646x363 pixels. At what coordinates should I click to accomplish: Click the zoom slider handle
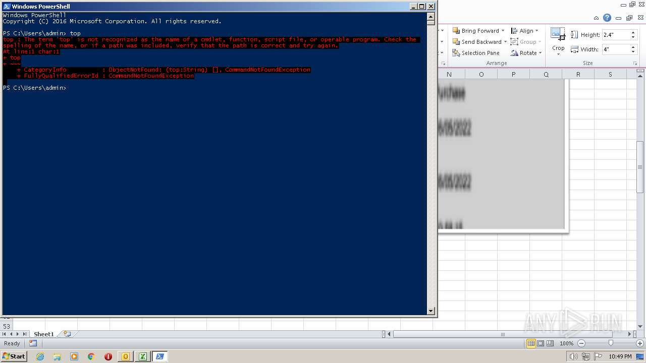[611, 343]
